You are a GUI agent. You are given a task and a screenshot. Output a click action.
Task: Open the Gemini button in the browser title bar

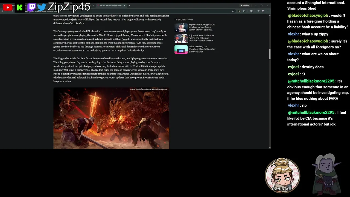click(x=245, y=5)
